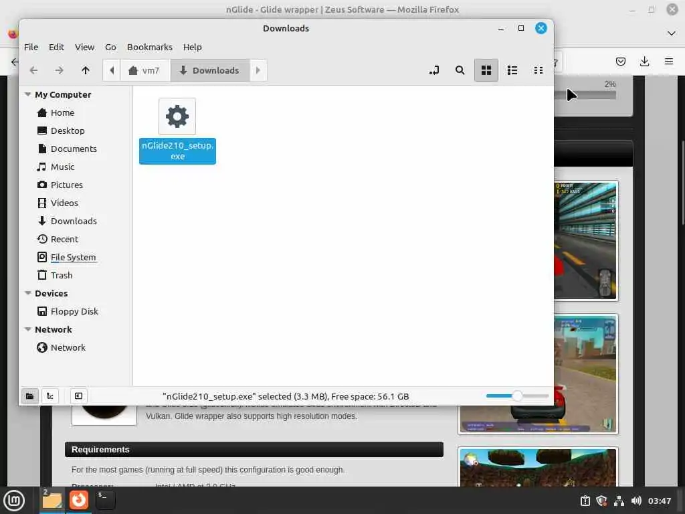Click the clipboard tray icon
685x514 pixels.
(585, 501)
